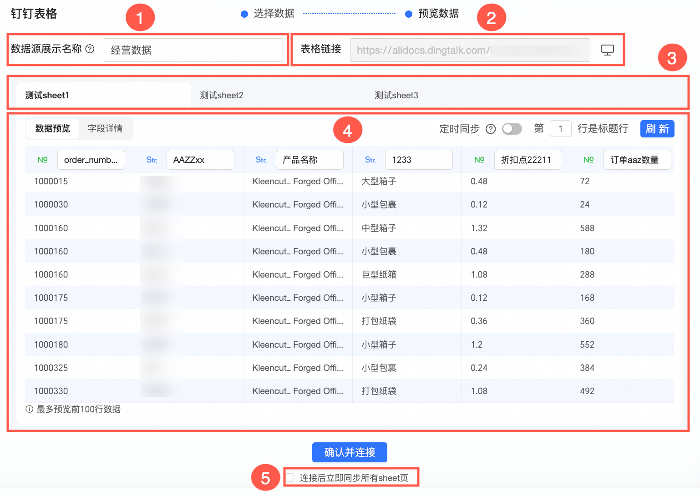Click the quantity cell 588

(587, 228)
